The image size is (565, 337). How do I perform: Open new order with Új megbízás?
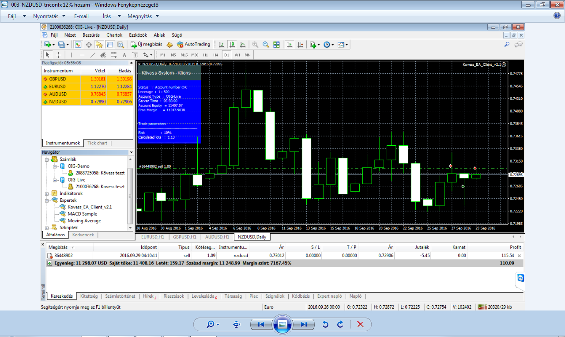(x=147, y=44)
